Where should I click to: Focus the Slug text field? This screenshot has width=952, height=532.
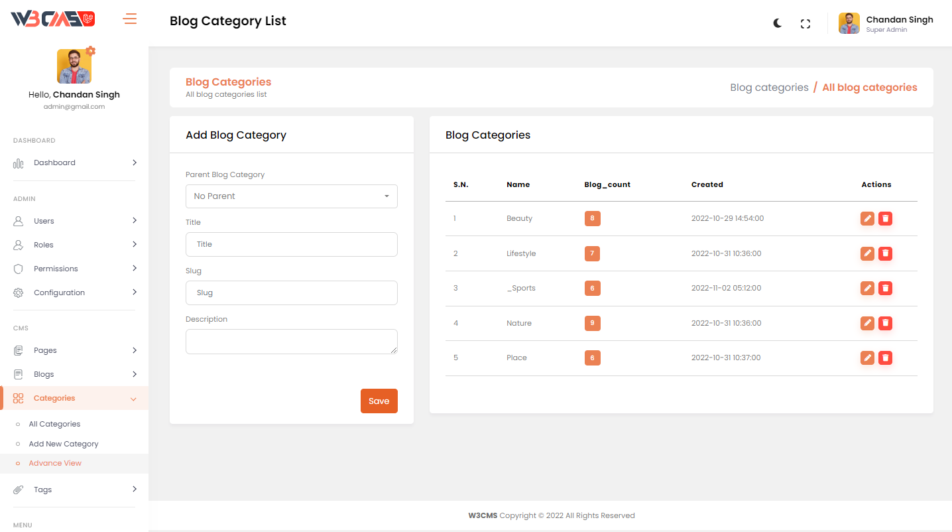click(x=292, y=293)
